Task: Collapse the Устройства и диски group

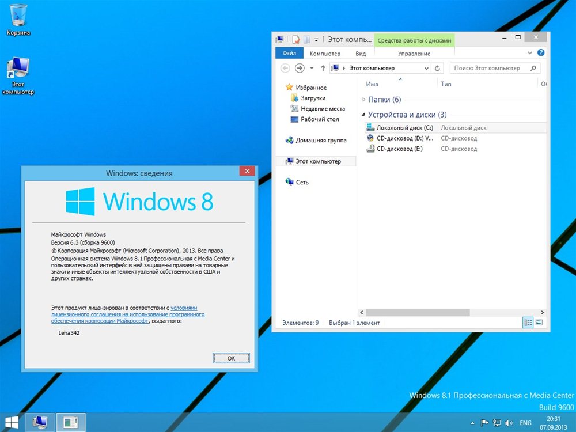Action: click(x=363, y=115)
